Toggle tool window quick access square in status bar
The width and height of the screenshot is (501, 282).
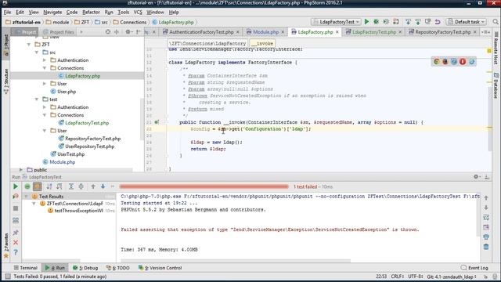coord(8,277)
